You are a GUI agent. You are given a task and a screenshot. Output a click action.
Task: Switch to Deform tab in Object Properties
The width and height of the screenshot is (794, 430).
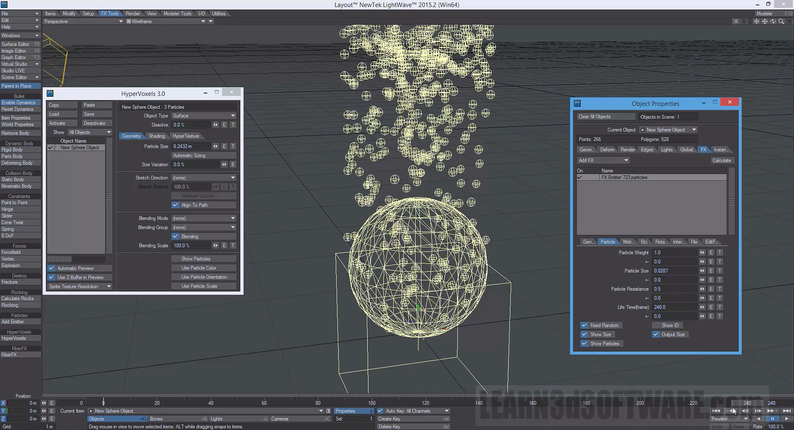tap(607, 150)
